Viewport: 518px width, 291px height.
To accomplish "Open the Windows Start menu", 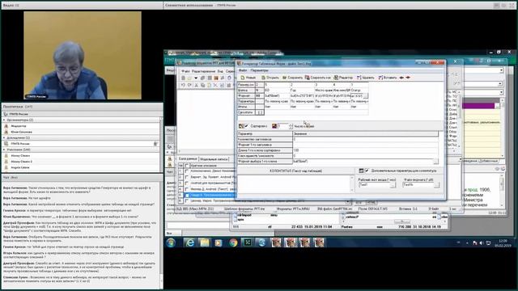I will (x=171, y=242).
